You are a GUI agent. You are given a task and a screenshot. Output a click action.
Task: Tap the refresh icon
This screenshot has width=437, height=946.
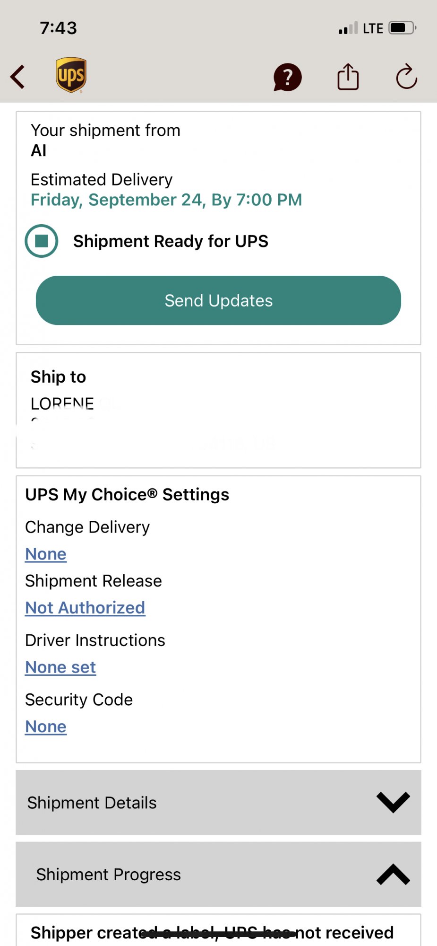pos(406,77)
